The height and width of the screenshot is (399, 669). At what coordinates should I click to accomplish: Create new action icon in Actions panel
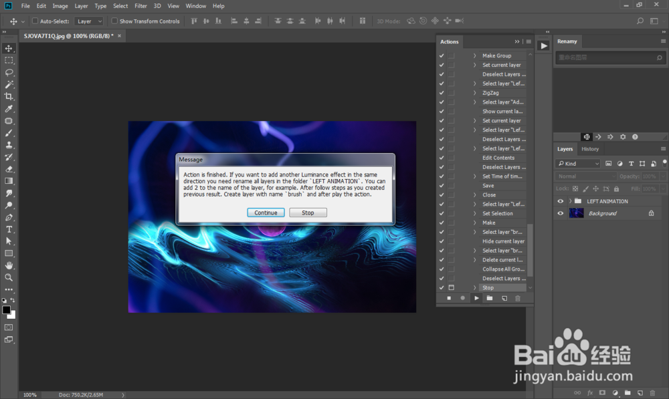pyautogui.click(x=504, y=298)
